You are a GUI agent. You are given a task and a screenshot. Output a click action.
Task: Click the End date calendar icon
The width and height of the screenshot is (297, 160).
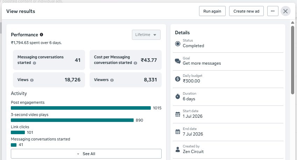(178, 132)
